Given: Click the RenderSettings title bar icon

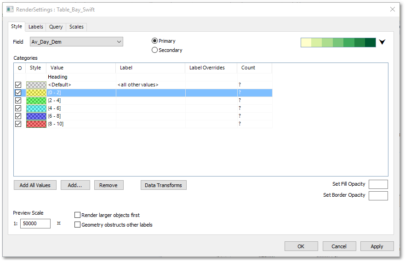Looking at the screenshot, I should point(10,9).
